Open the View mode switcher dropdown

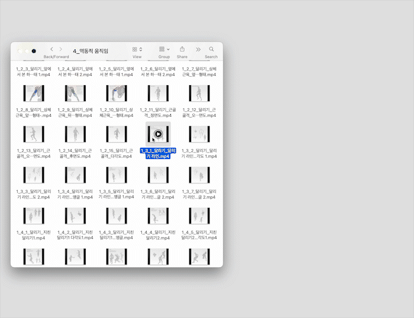(x=137, y=49)
